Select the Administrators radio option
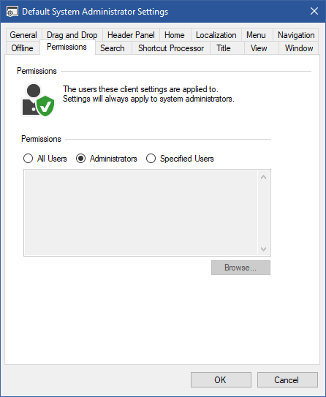 [x=80, y=159]
